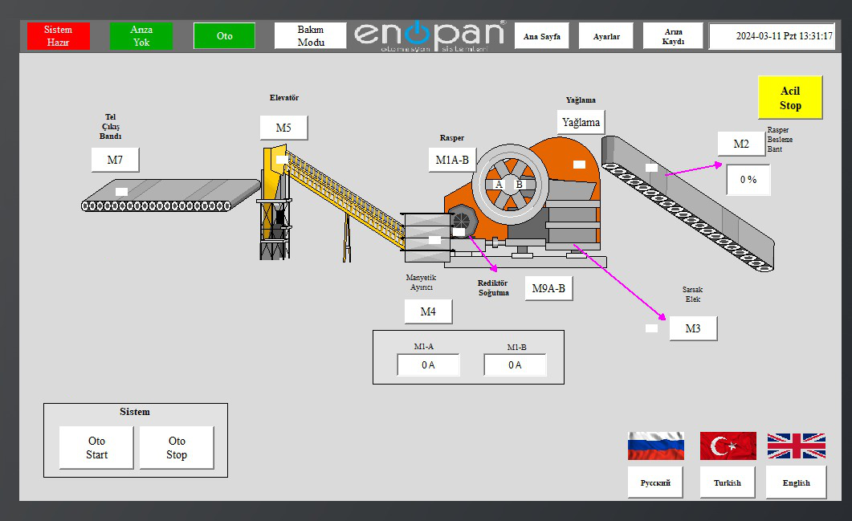Click the M1-B label text
The image size is (852, 521).
[x=517, y=347]
